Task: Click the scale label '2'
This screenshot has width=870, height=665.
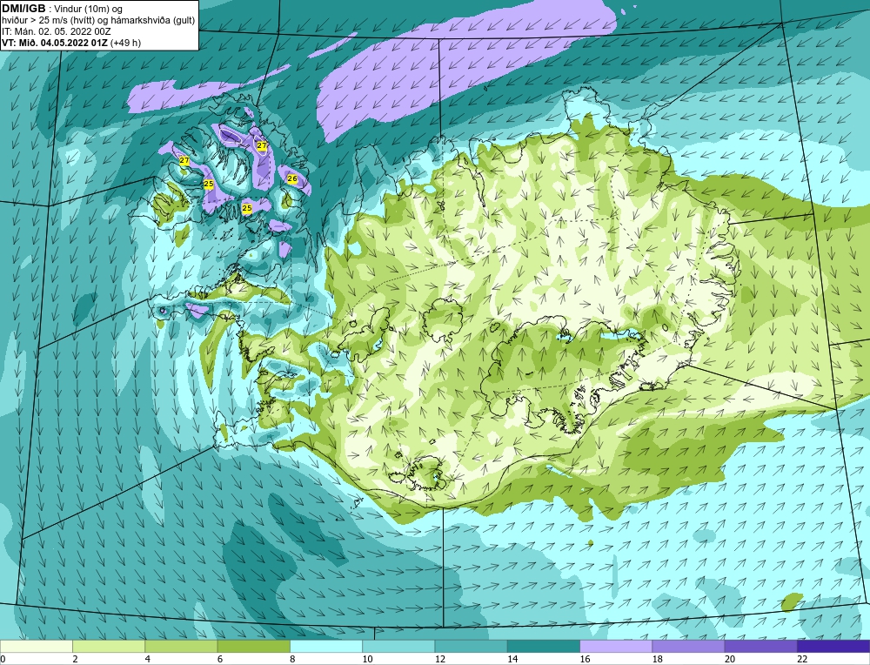Action: 75,659
